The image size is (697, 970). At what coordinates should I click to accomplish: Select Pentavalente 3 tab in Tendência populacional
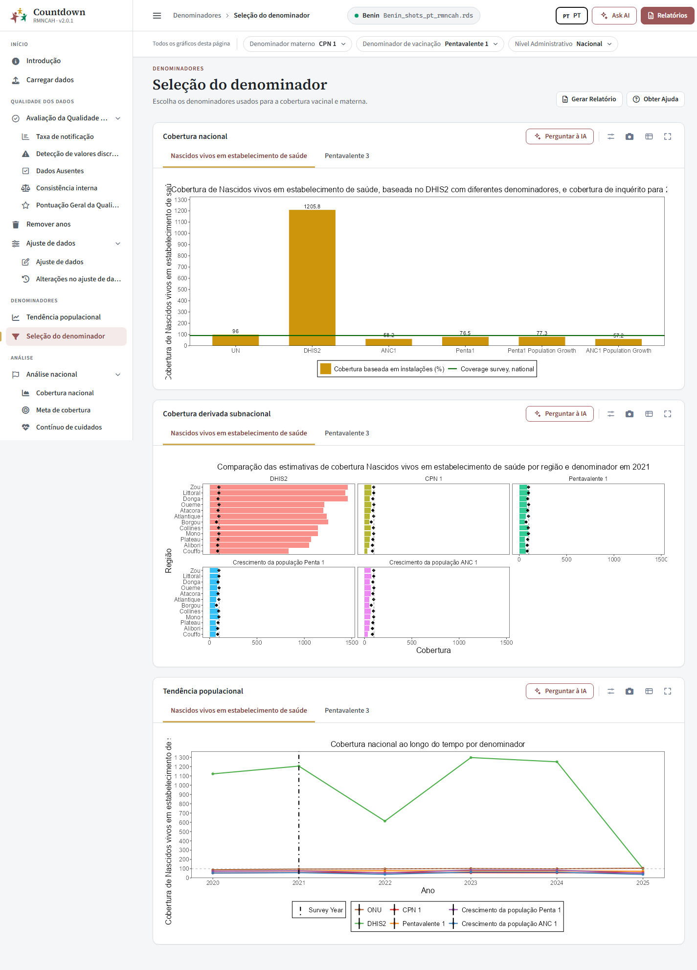(x=347, y=710)
